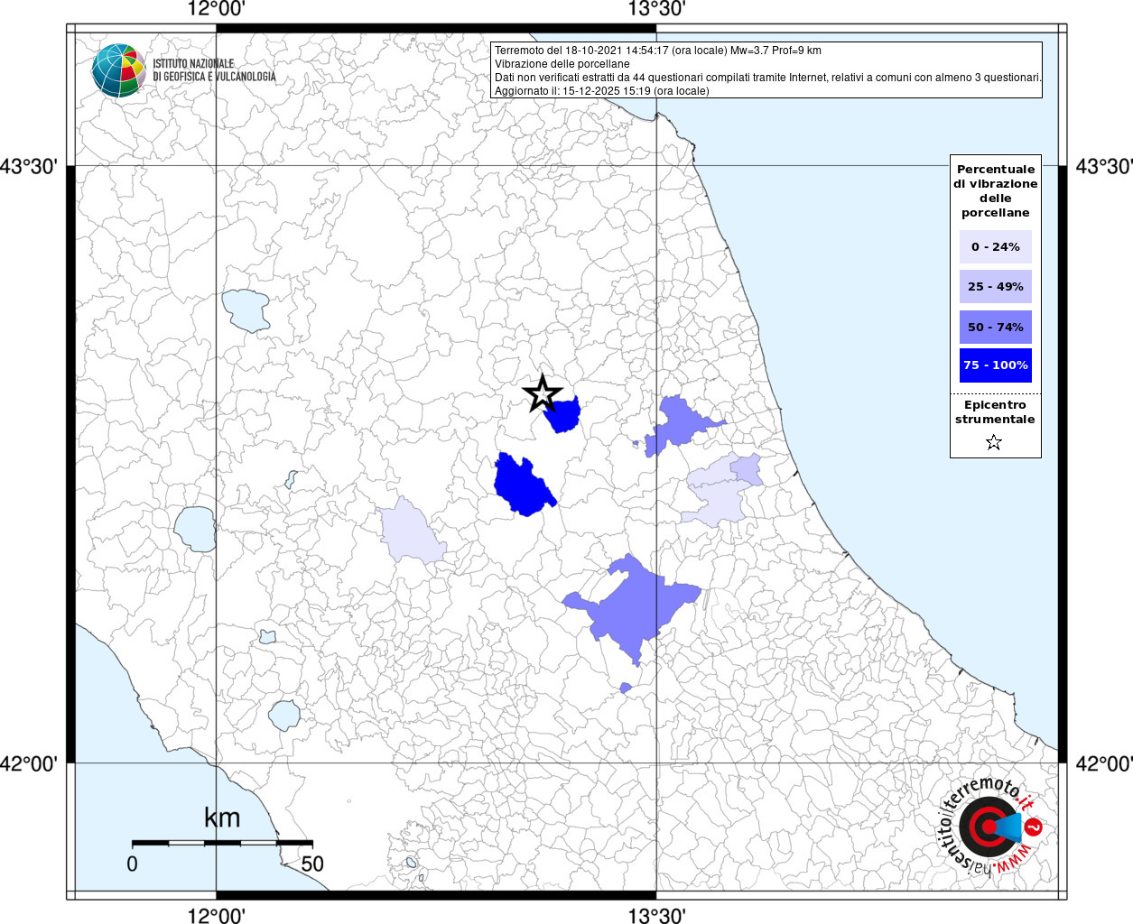Click the Lago Trasimeno lake shape
This screenshot has width=1133, height=924.
[x=246, y=311]
